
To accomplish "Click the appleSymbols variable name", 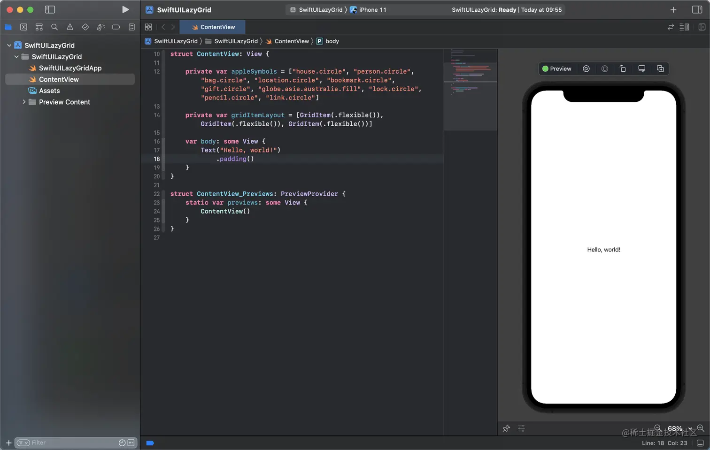I will 254,71.
